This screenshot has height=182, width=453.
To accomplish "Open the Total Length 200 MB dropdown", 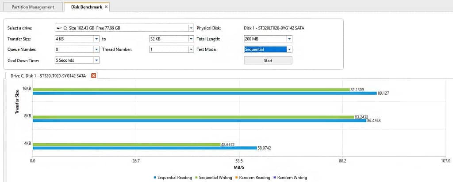I will pyautogui.click(x=289, y=39).
